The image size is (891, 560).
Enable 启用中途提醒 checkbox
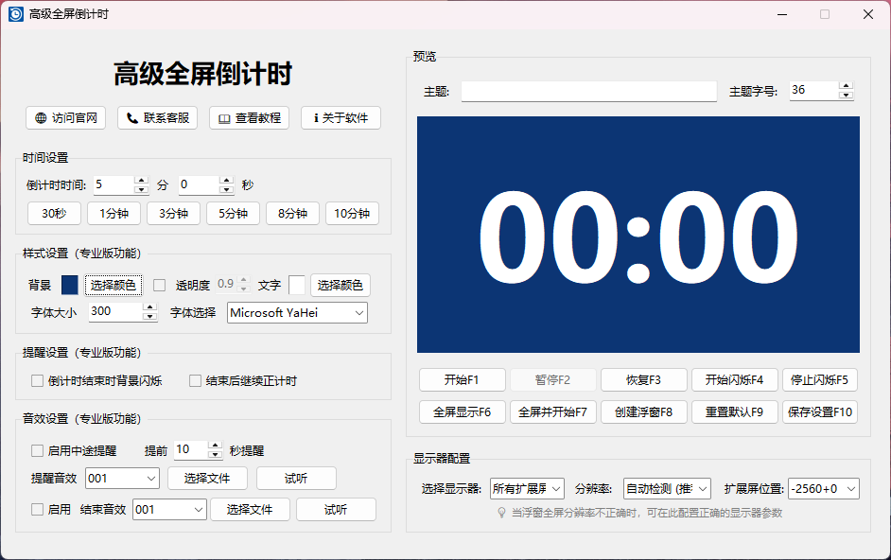pos(35,452)
